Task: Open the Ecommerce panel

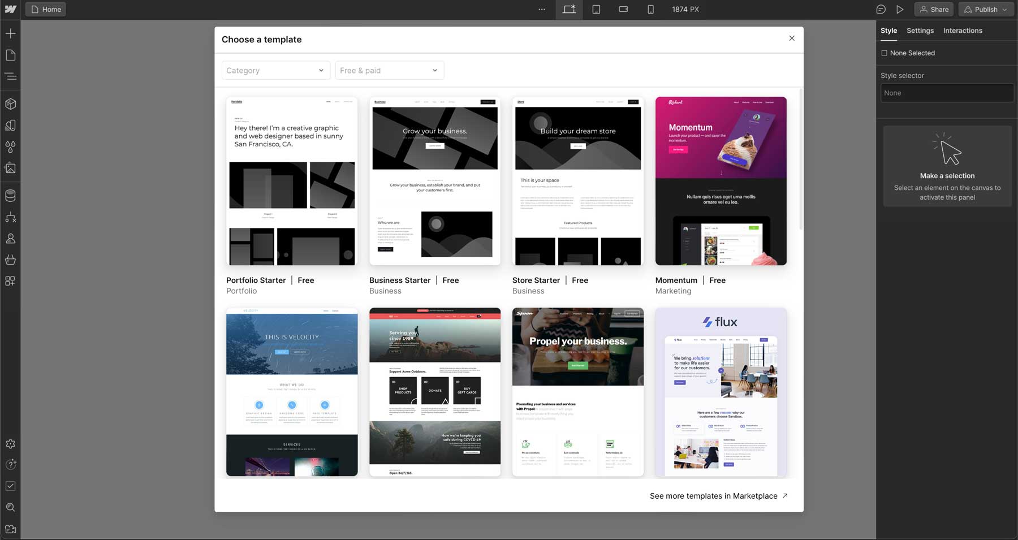Action: (x=10, y=260)
